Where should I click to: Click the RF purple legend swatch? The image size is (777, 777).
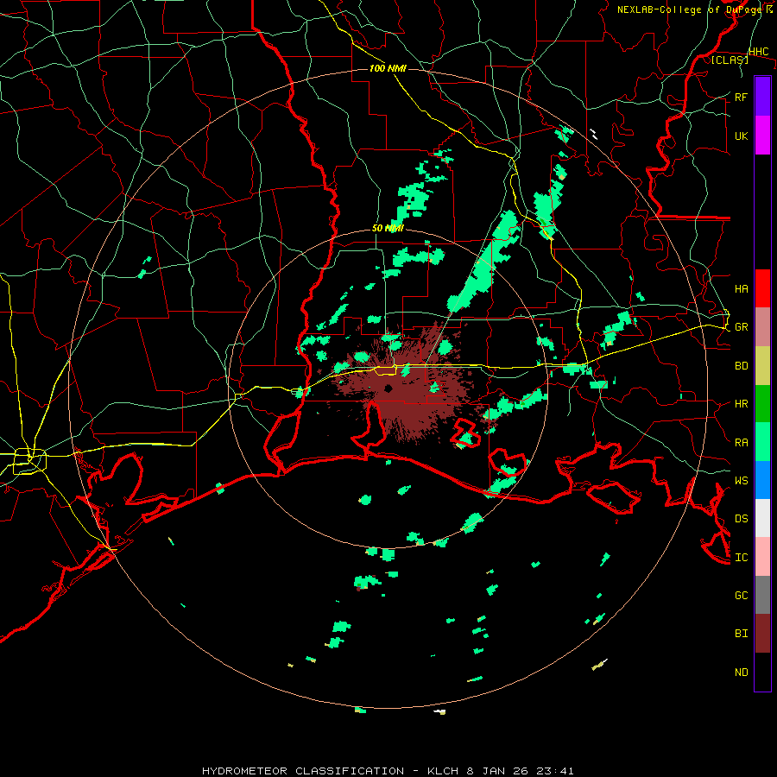tap(762, 97)
